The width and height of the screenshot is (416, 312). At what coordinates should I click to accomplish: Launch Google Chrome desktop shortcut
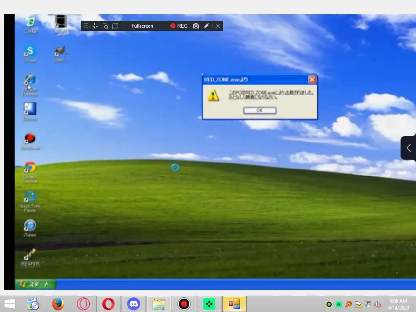coord(30,172)
